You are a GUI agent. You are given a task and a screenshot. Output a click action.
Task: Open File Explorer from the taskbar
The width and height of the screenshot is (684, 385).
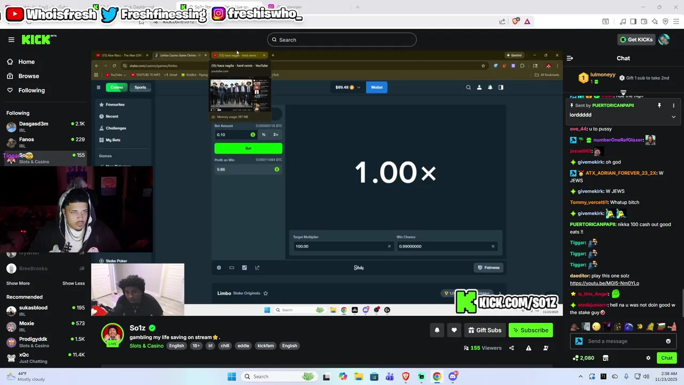click(x=359, y=376)
